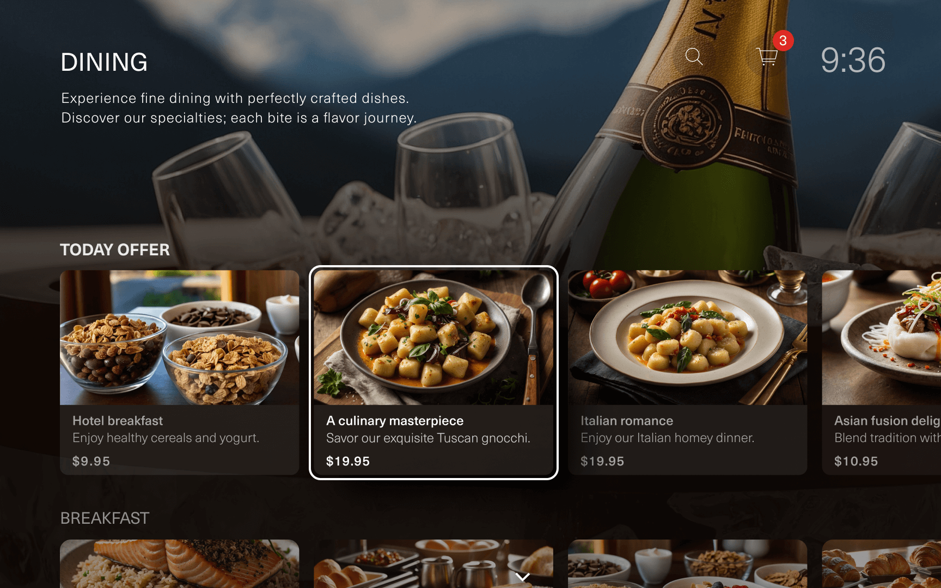Click the red cart badge showing 3
Viewport: 941px width, 588px height.
(x=783, y=40)
